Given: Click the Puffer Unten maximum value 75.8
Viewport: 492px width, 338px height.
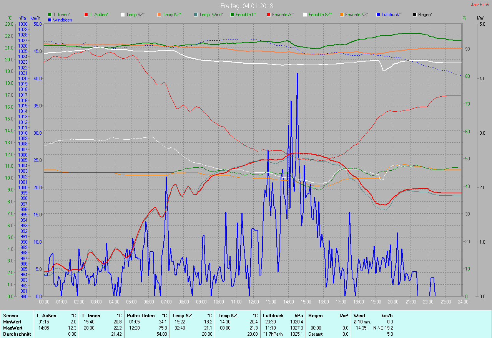Looking at the screenshot, I should [163, 328].
